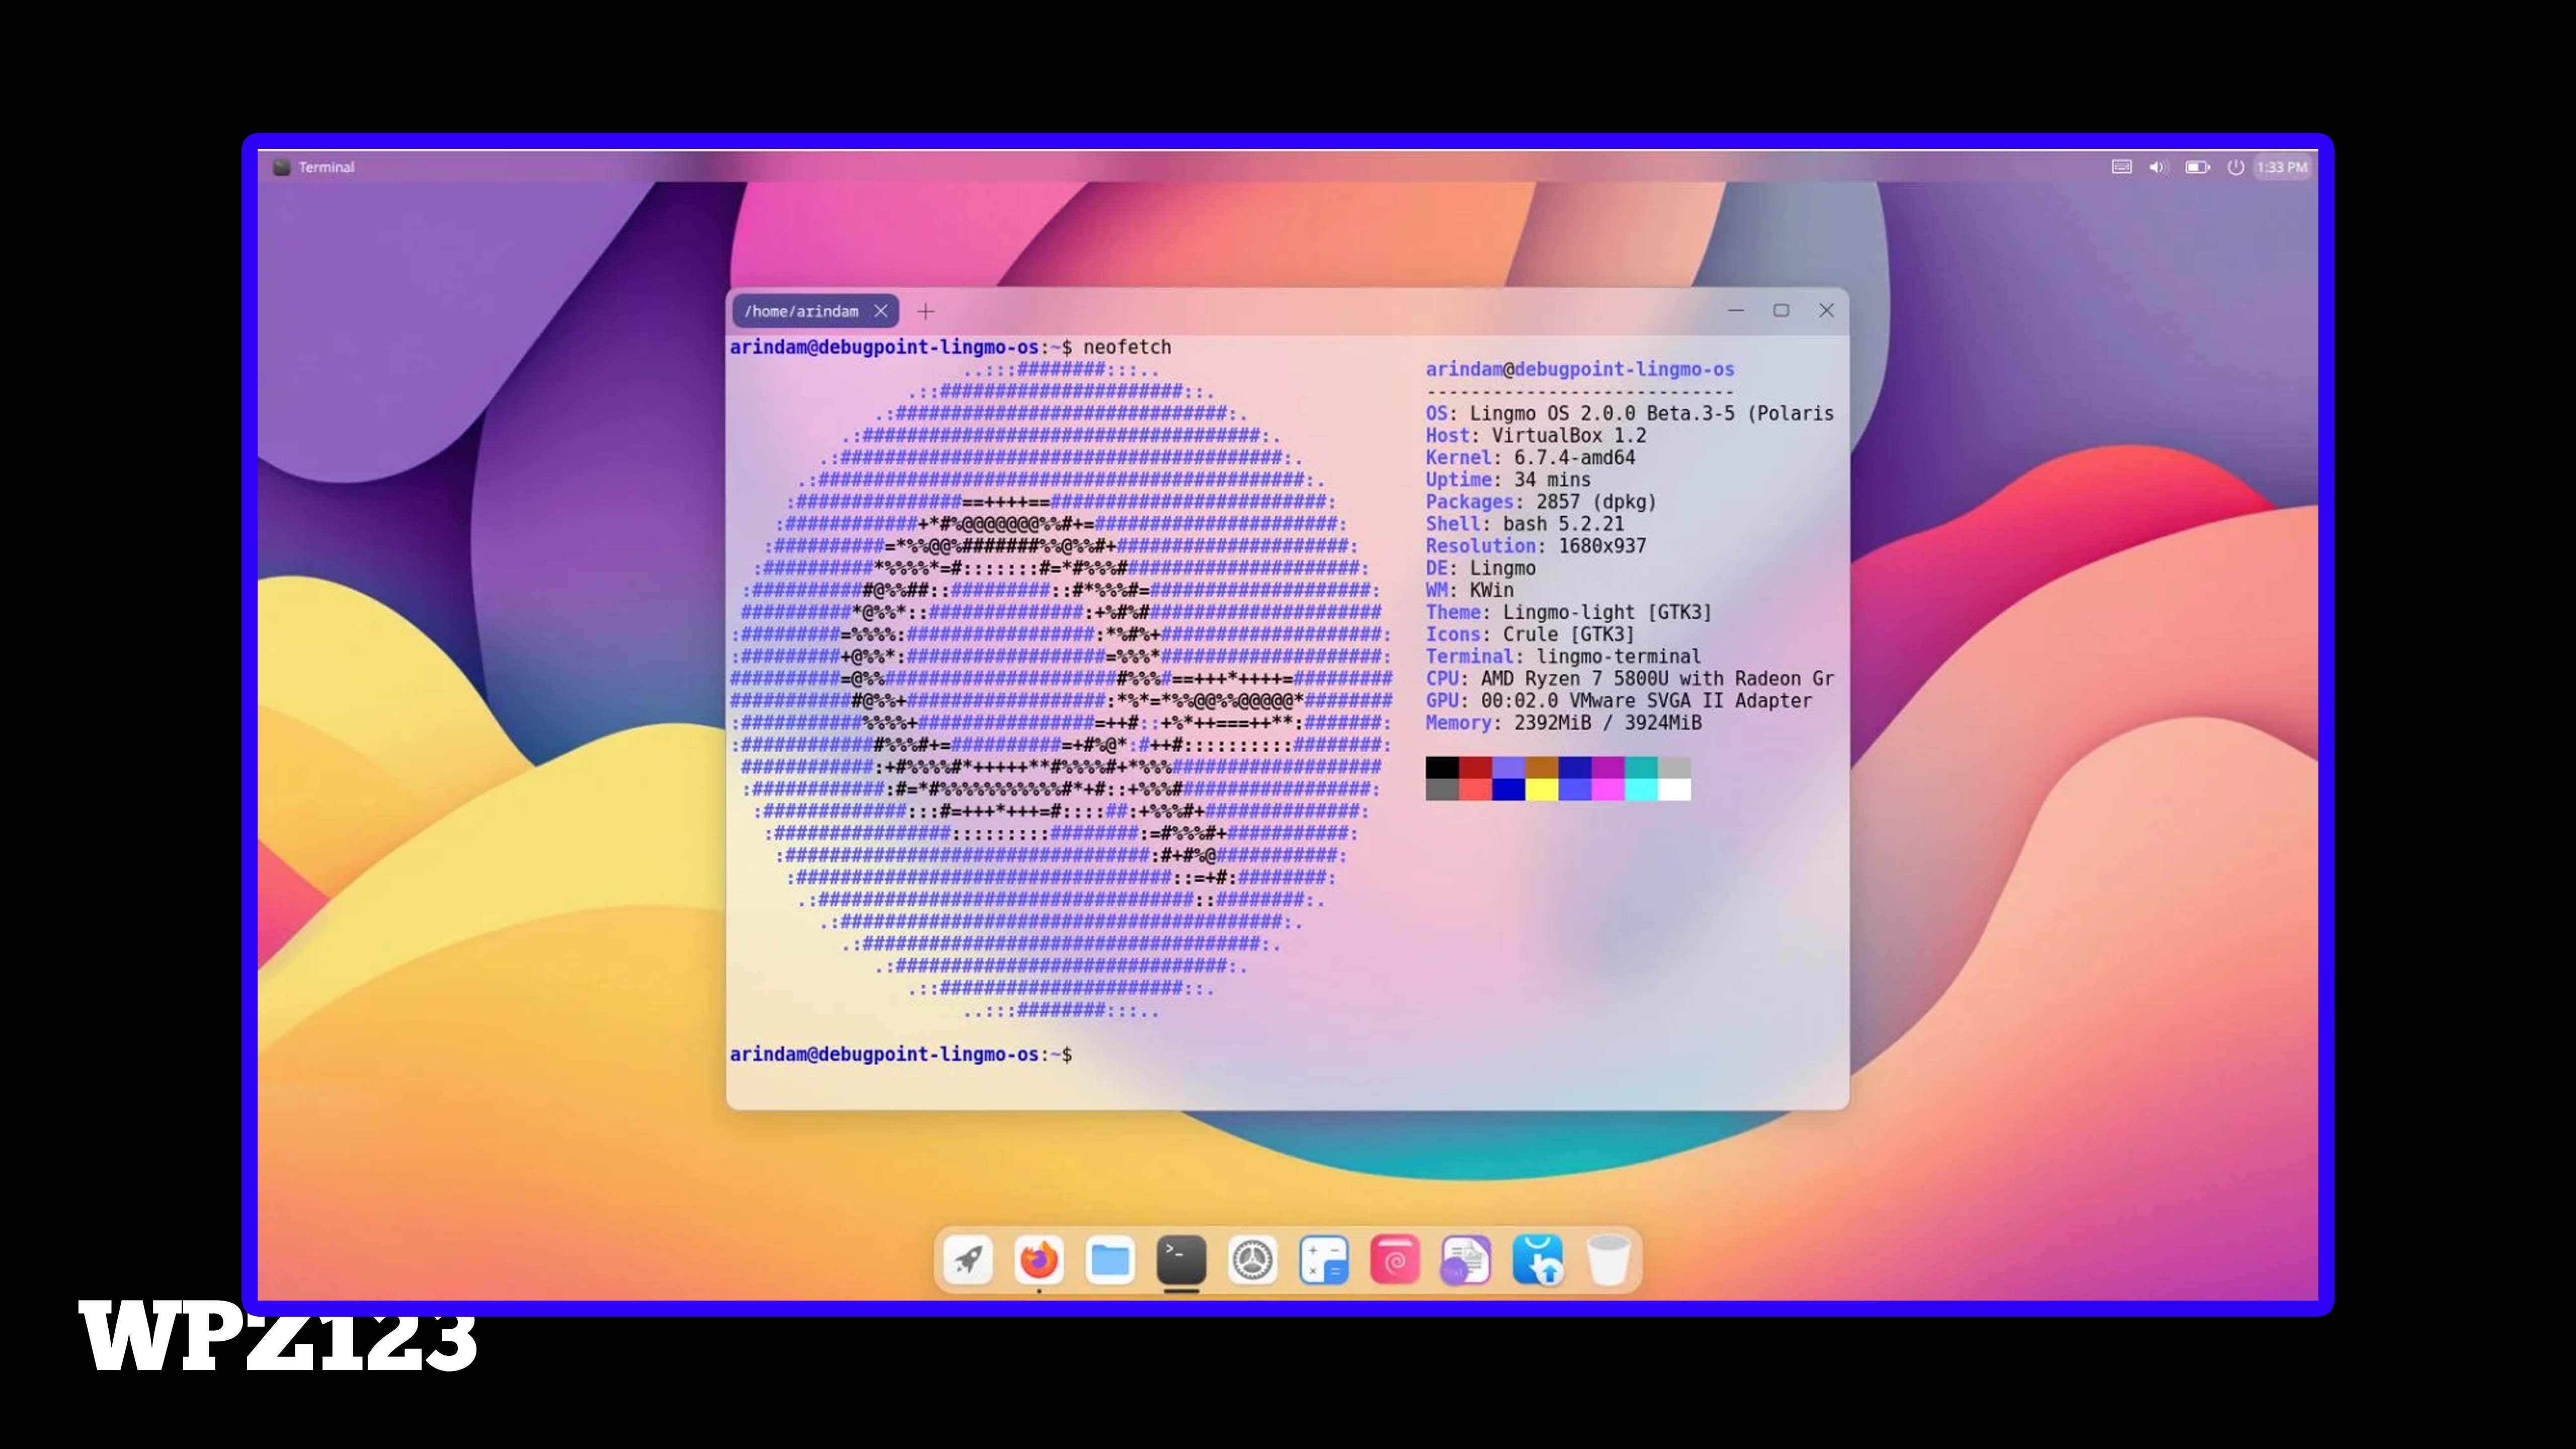The width and height of the screenshot is (2576, 1449).
Task: Click the 'Memory: 2392MiB / 3924MiB' line
Action: tap(1563, 722)
